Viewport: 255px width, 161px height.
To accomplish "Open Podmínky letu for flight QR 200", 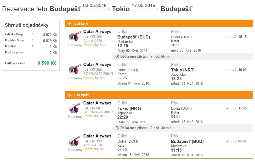I will pos(94,45).
